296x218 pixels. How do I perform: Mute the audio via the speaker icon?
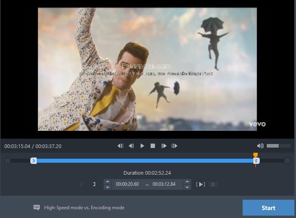(260, 146)
